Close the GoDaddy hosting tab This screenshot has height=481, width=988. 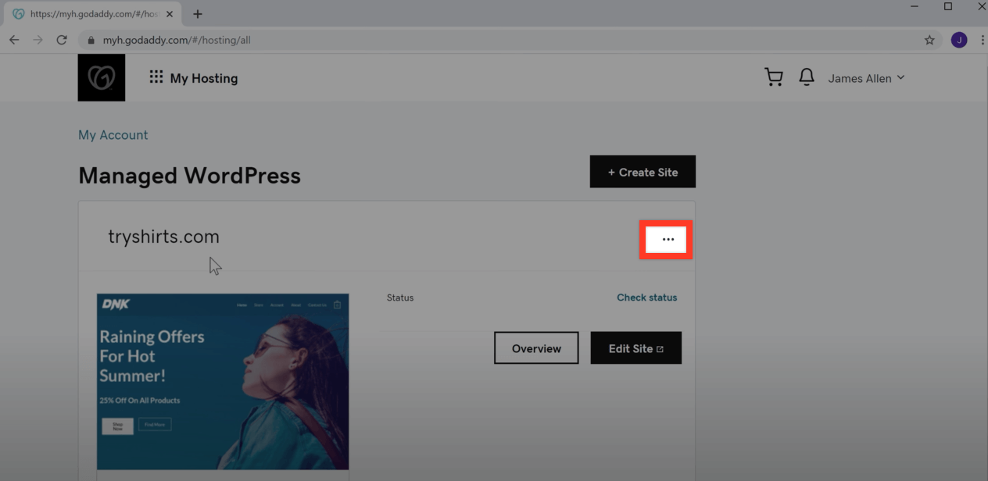pyautogui.click(x=170, y=14)
